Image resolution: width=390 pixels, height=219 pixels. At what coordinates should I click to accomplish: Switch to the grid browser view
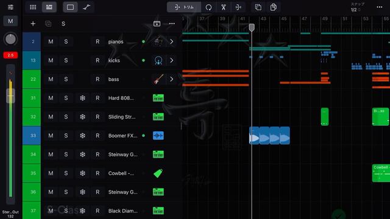[x=33, y=7]
